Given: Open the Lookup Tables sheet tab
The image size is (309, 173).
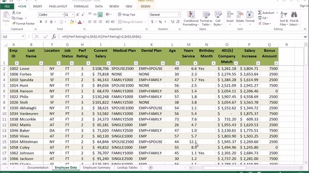Looking at the screenshot, I should 127,168.
